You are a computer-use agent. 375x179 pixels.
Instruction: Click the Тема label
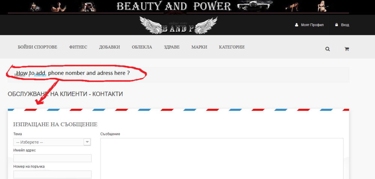18,134
